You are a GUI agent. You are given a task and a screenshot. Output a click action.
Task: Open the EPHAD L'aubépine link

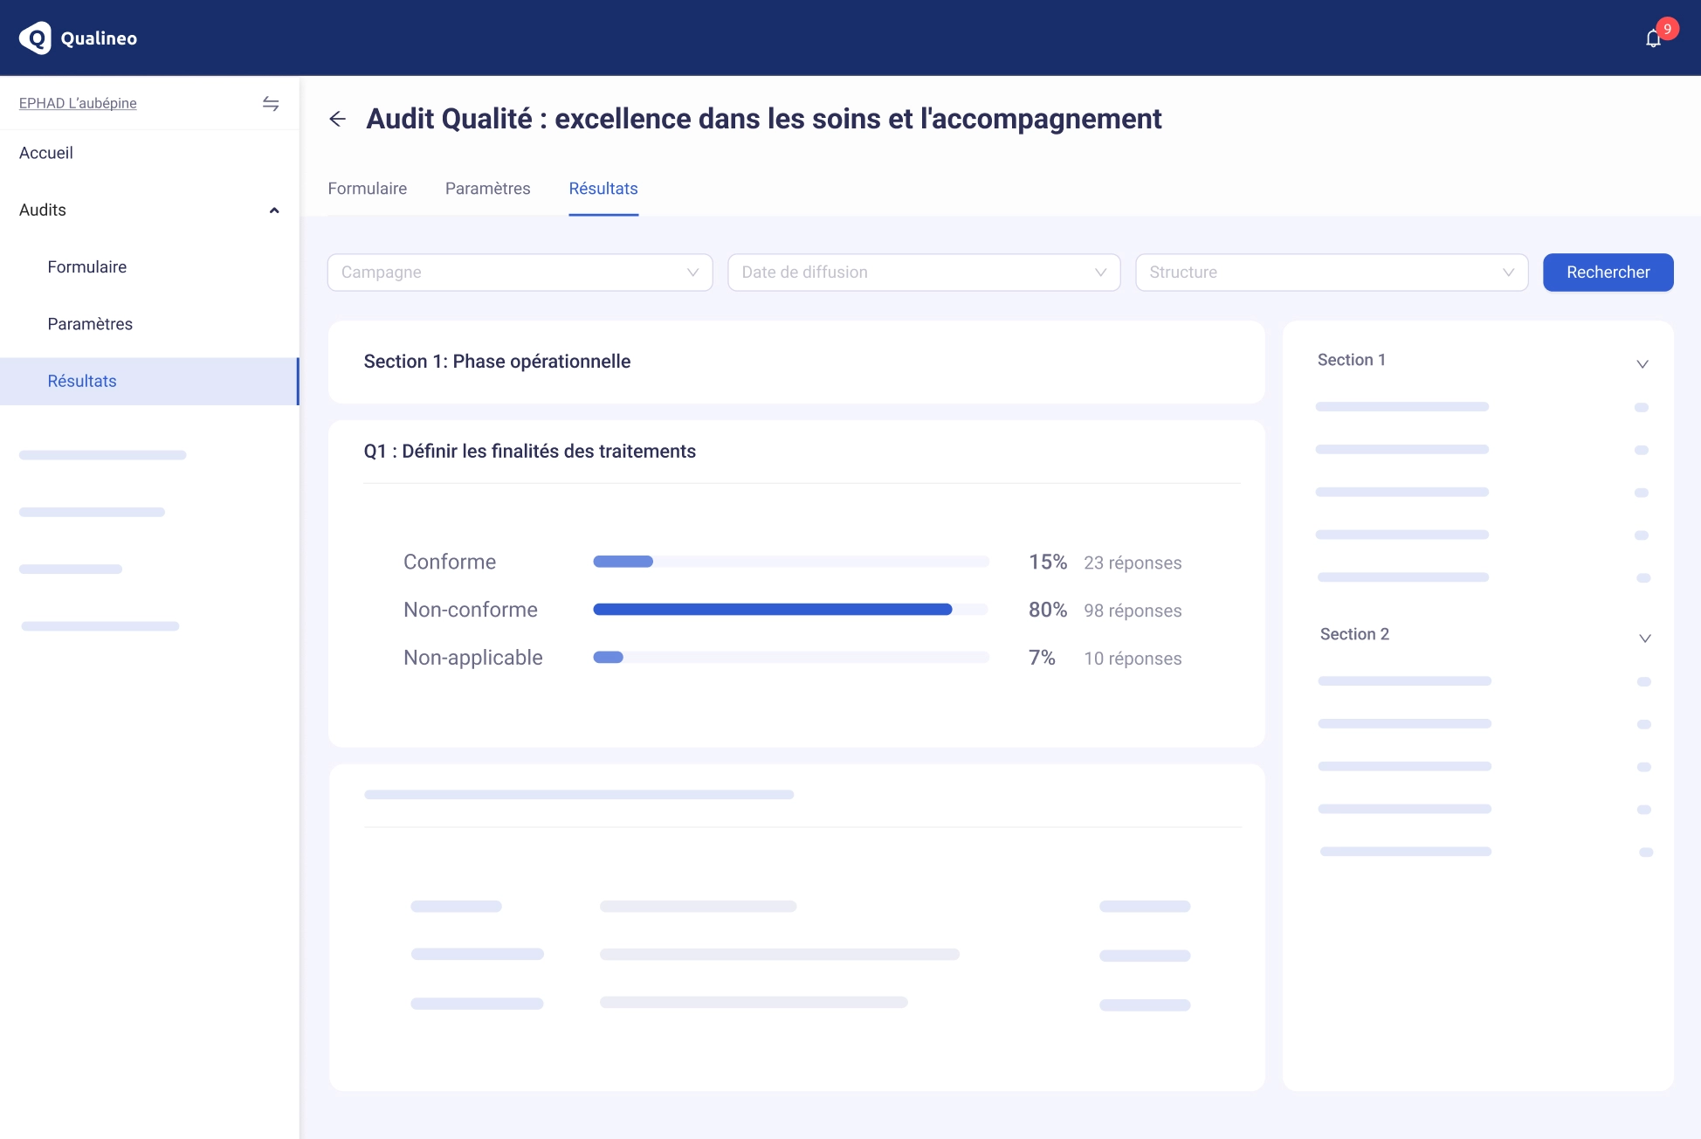[x=77, y=102]
